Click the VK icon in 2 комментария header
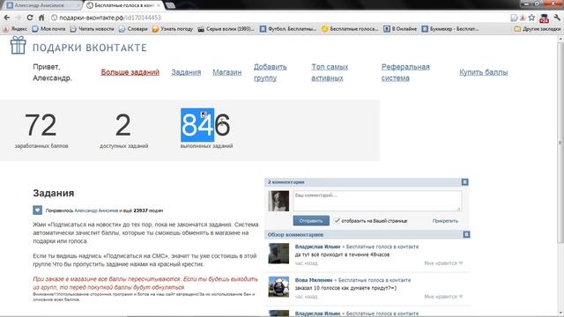Viewport: 564px width, 317px height. point(464,182)
